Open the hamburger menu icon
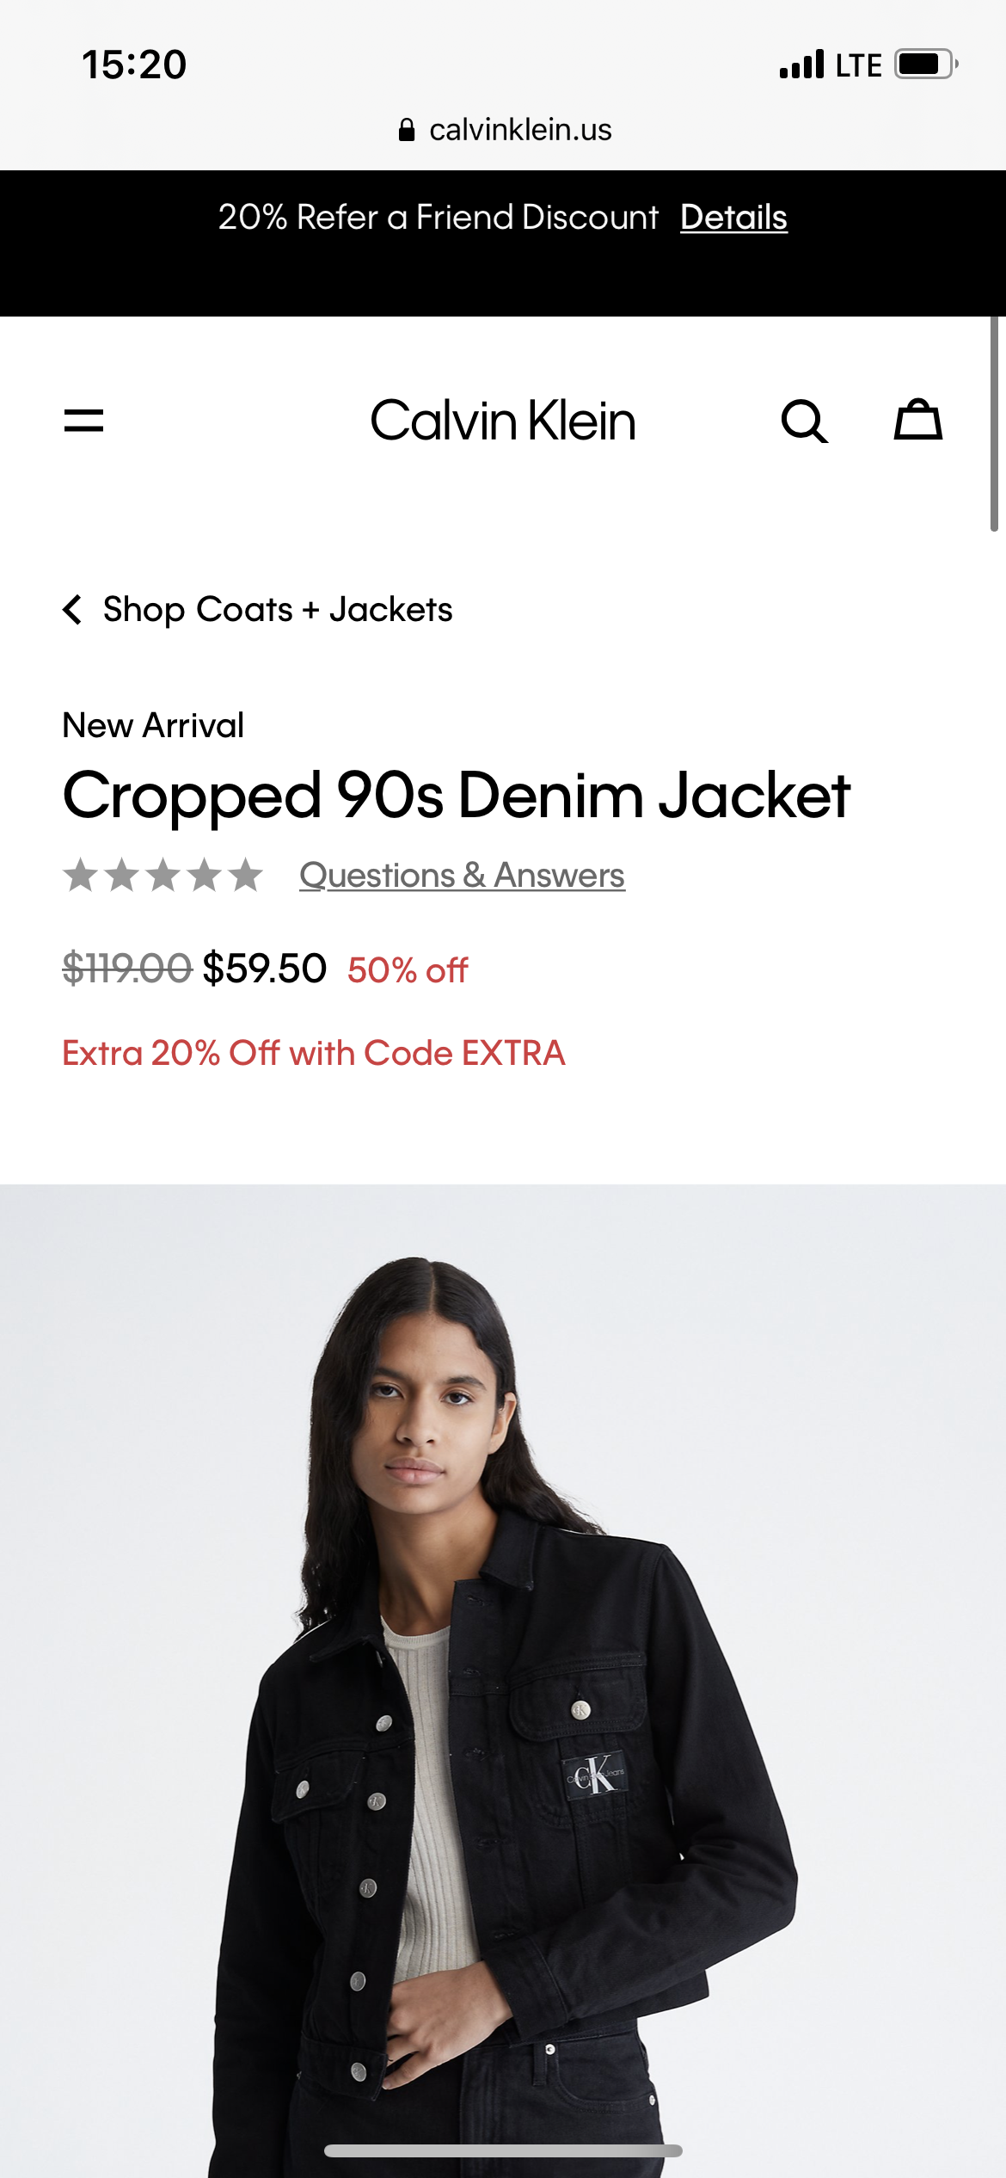1006x2178 pixels. click(x=83, y=421)
